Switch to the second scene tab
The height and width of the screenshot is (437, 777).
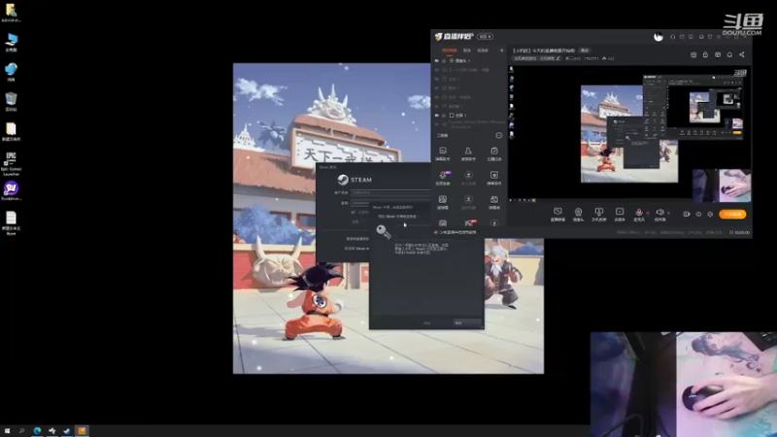click(x=467, y=50)
